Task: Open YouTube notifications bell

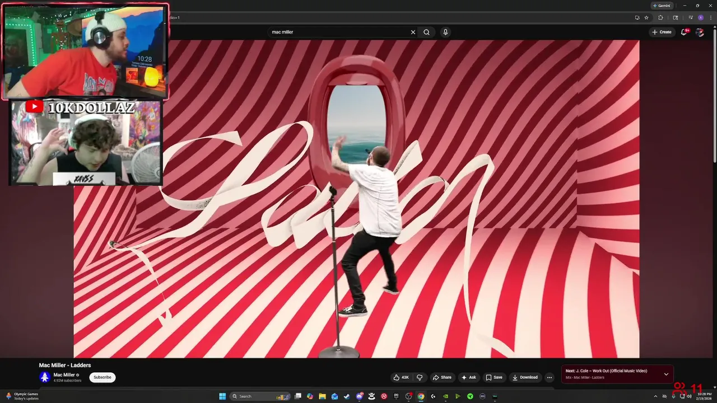Action: click(x=683, y=32)
